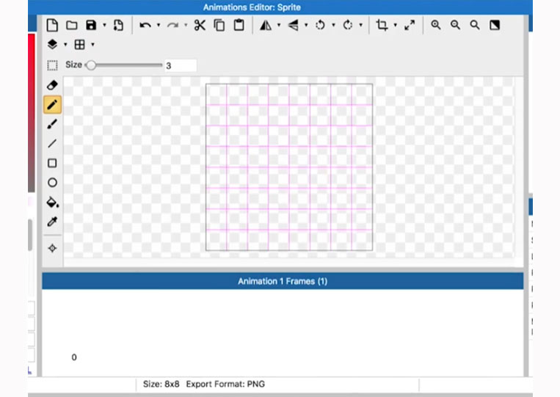Click the Animation 1 Frames (1) header

pyautogui.click(x=283, y=281)
